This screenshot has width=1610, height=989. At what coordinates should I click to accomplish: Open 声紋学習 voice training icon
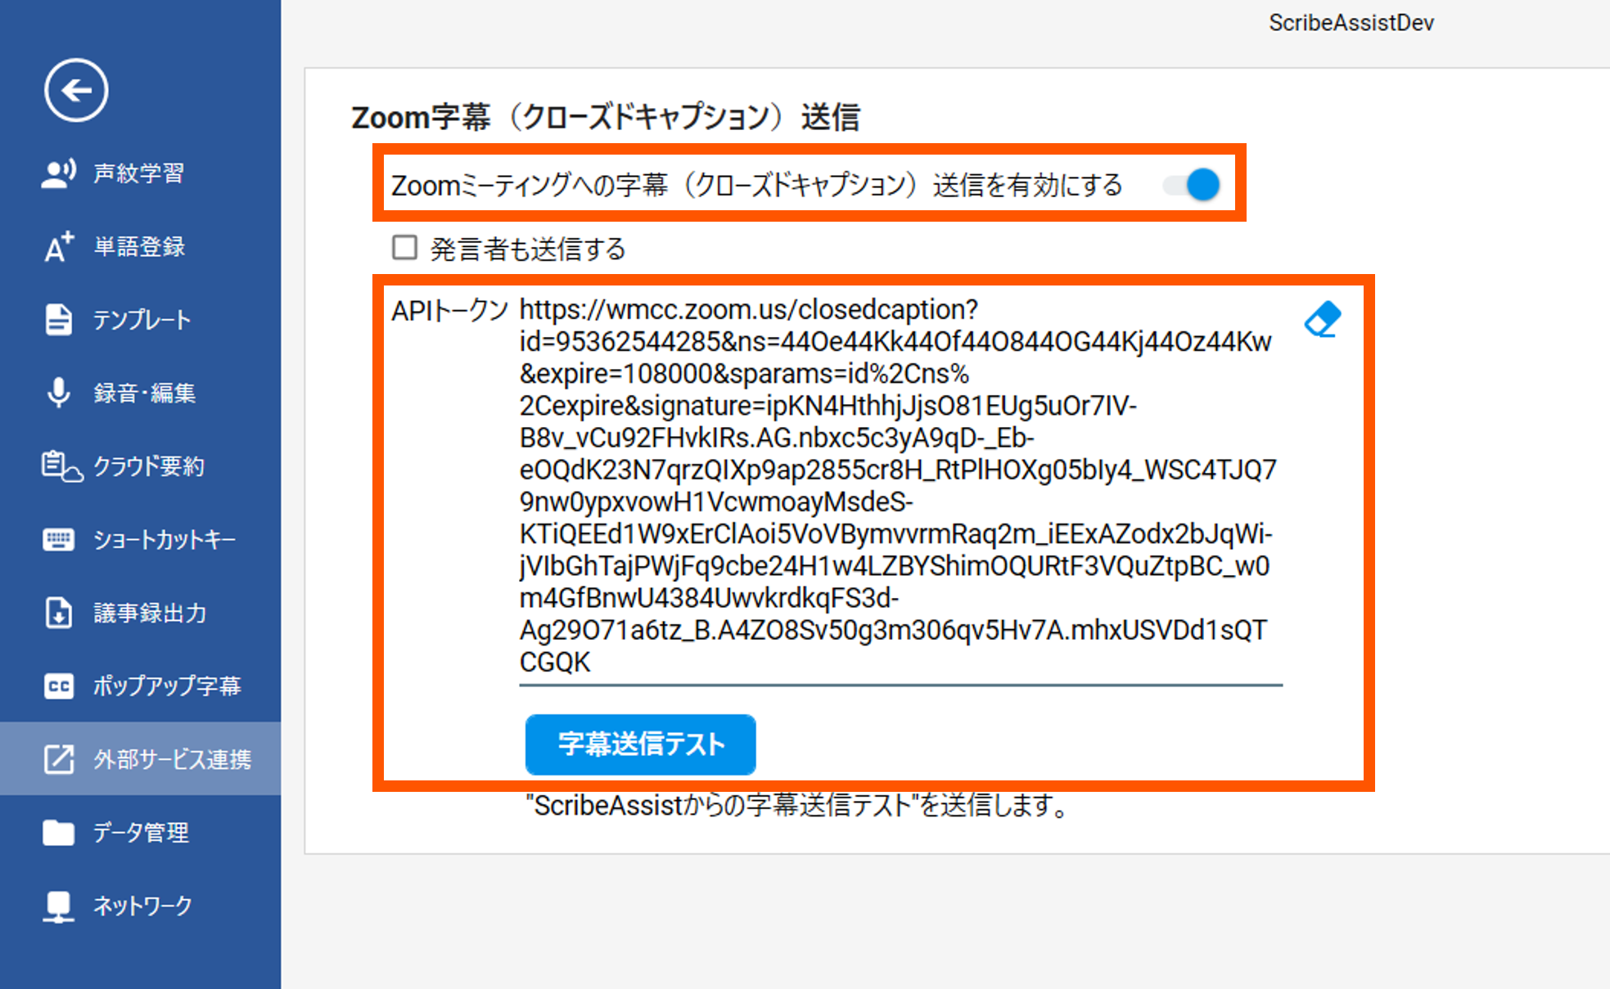point(58,173)
